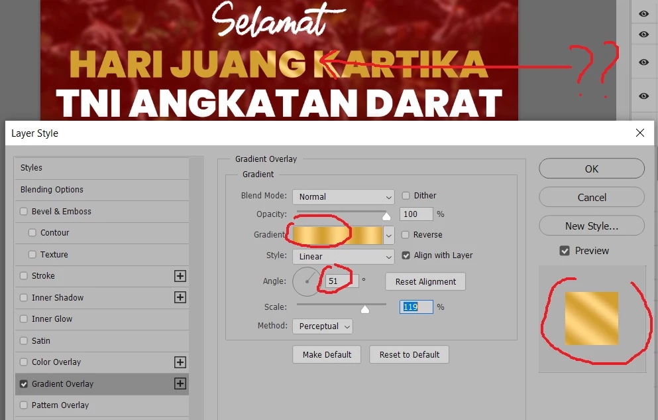The image size is (658, 420).
Task: Click the Angle value field showing 51
Action: coord(342,281)
